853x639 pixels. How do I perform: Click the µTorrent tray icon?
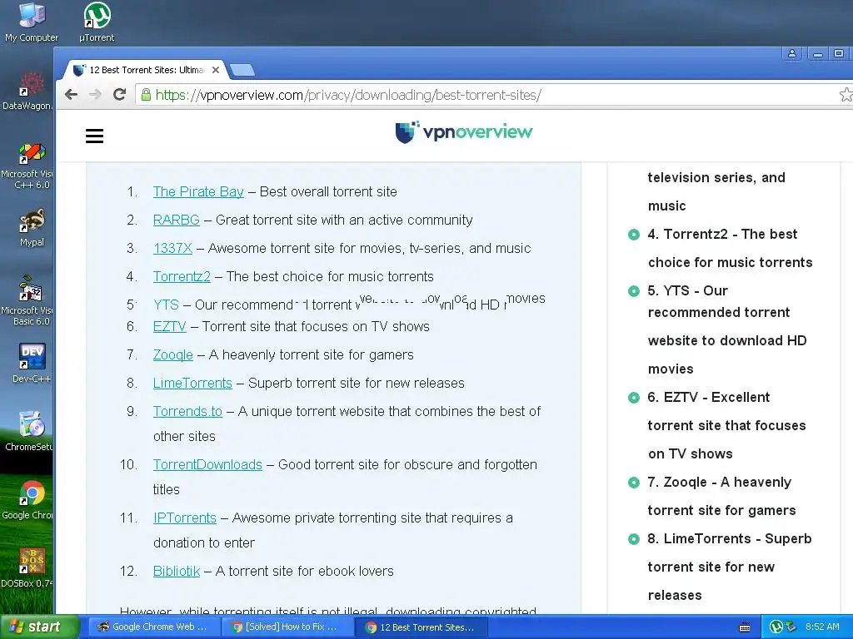[x=776, y=627]
